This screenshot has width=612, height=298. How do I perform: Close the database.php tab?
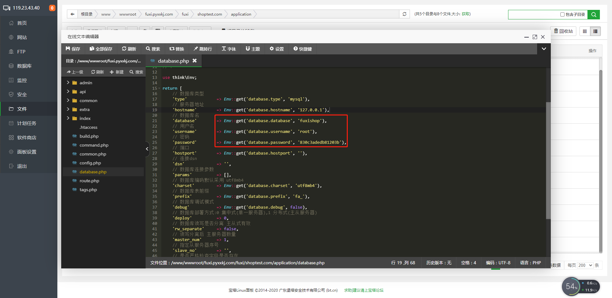(x=194, y=61)
